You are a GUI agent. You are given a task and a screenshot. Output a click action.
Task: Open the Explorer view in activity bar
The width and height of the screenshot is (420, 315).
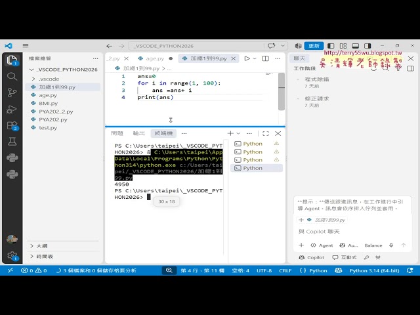click(x=12, y=60)
